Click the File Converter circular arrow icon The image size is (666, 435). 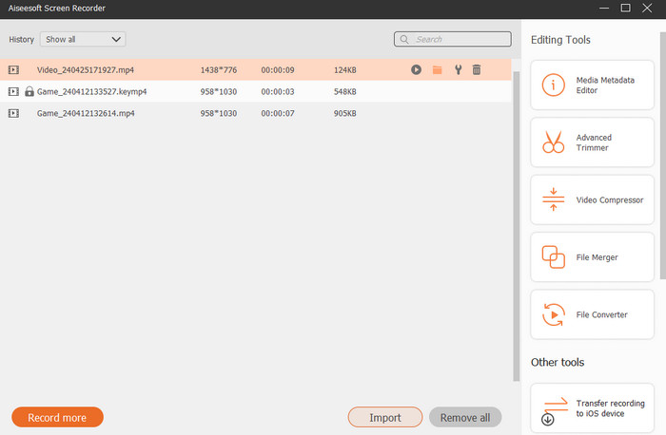tap(554, 314)
